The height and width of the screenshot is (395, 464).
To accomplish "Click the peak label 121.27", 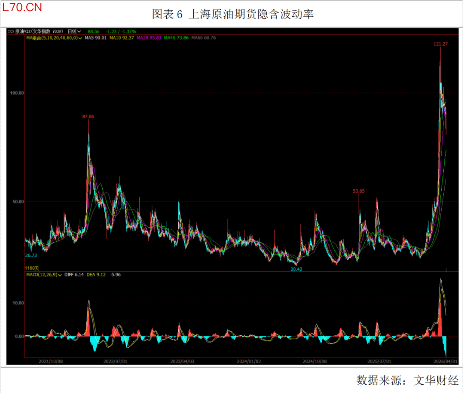I will point(441,44).
